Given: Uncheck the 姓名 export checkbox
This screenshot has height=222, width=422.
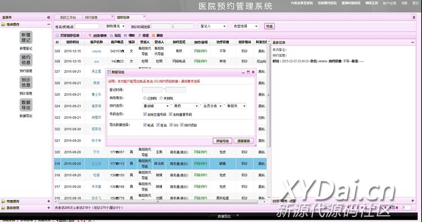Looking at the screenshot, I should 158,125.
